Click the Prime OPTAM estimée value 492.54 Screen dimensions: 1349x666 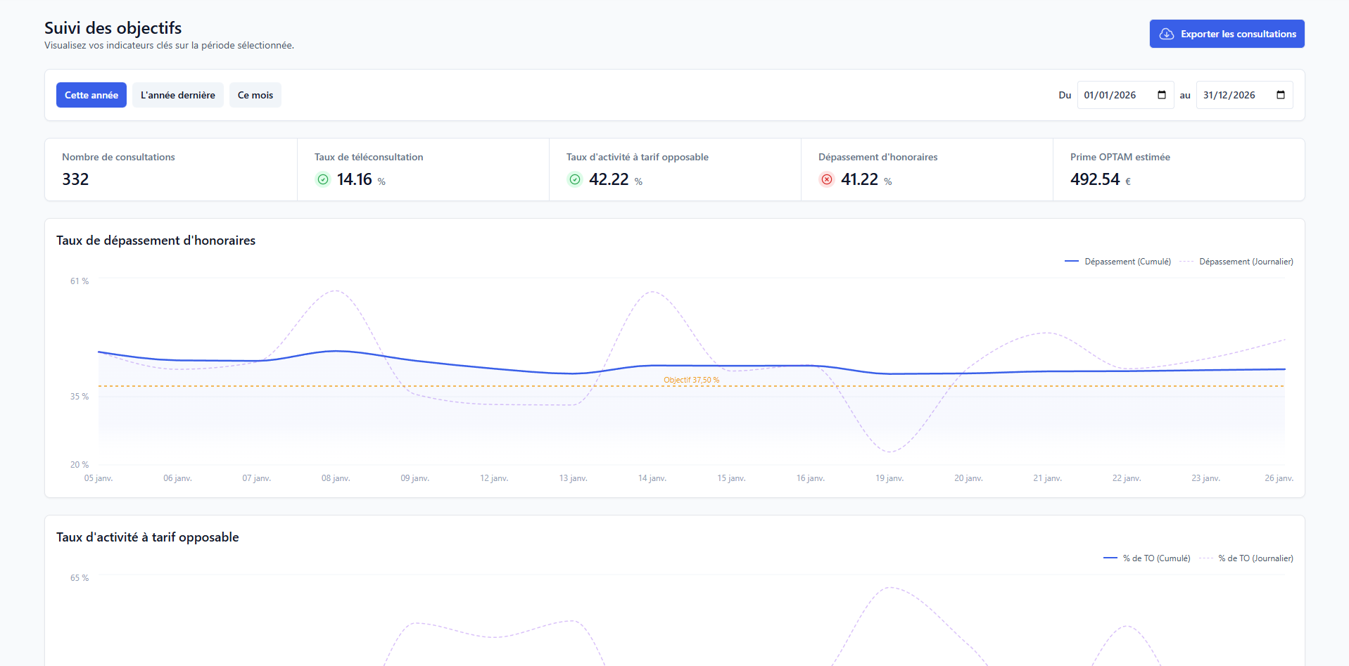point(1095,179)
